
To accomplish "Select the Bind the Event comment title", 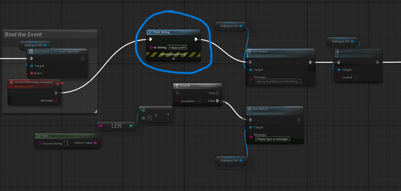I will (x=23, y=35).
